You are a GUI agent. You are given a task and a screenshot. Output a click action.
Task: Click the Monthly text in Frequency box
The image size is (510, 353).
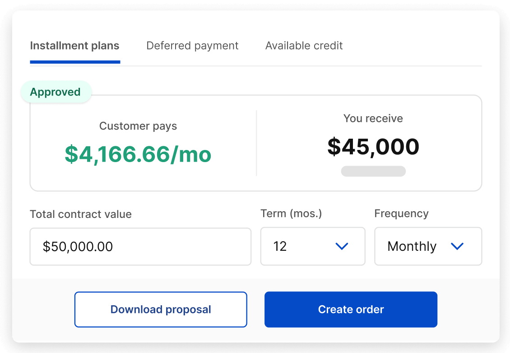click(x=412, y=246)
